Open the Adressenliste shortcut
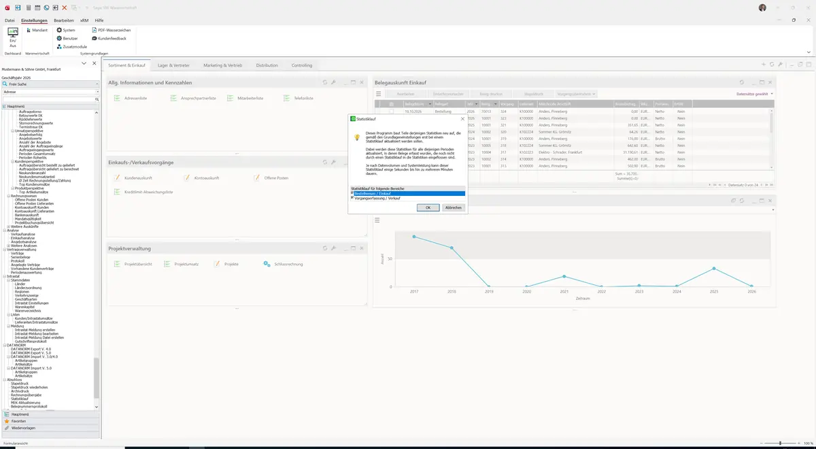The image size is (816, 449). point(131,98)
